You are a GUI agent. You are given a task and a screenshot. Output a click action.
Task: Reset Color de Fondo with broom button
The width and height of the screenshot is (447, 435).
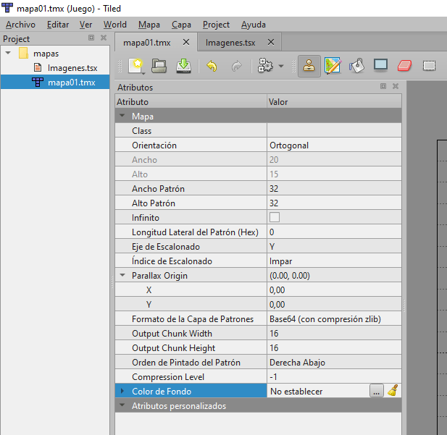[393, 392]
